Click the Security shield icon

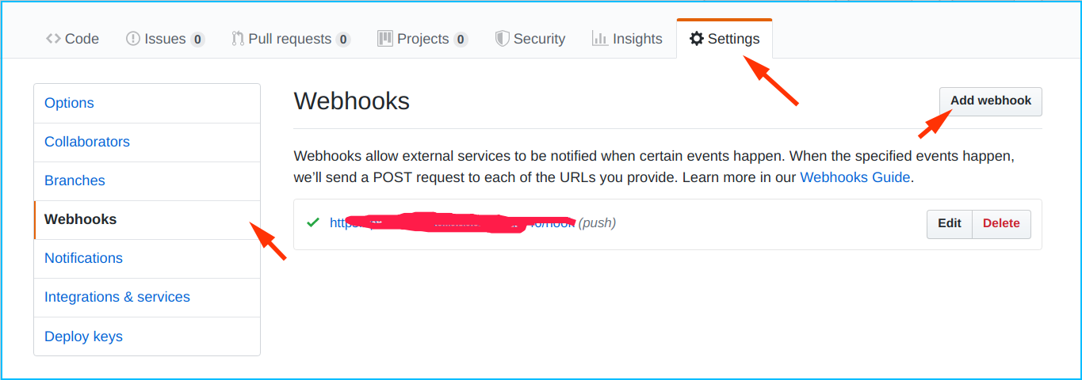point(502,39)
